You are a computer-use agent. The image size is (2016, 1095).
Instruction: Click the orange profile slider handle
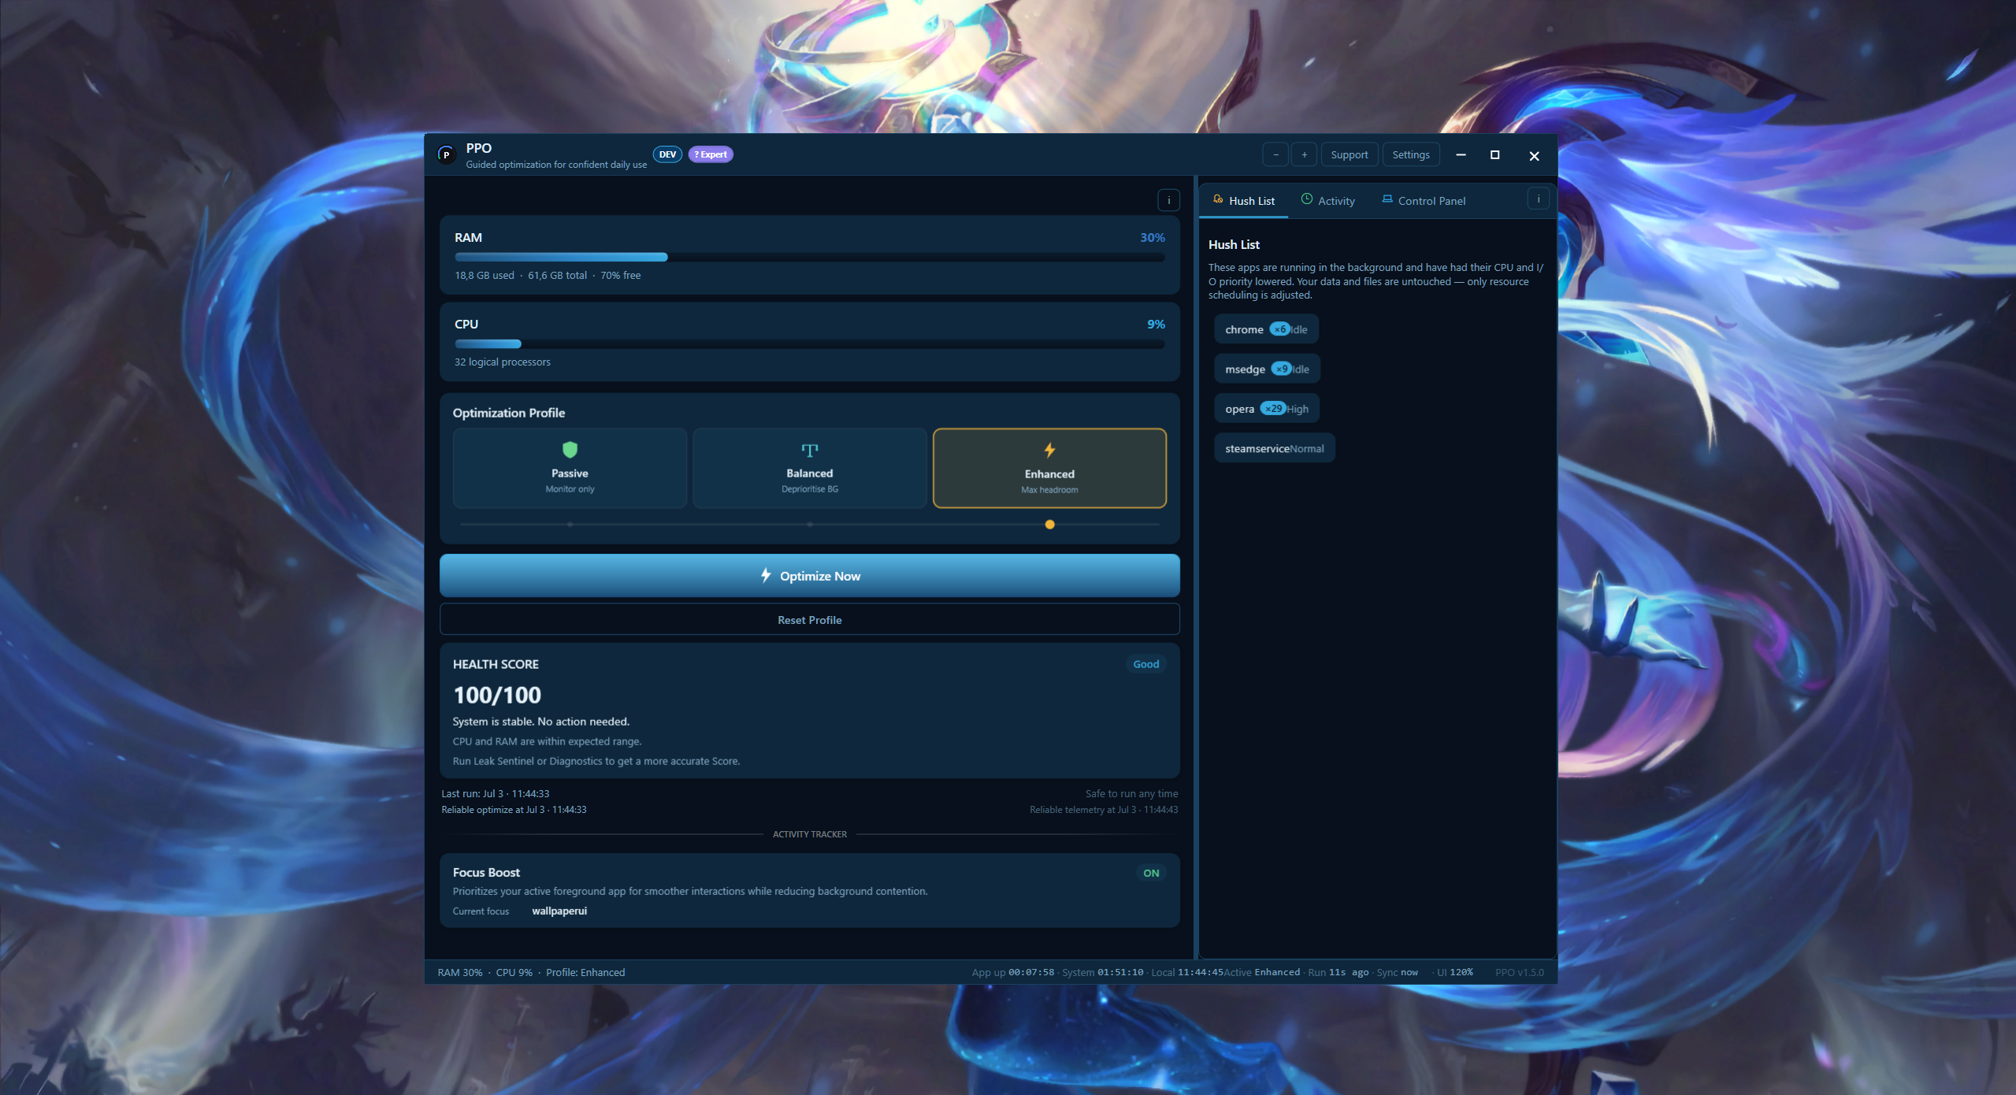(1049, 525)
